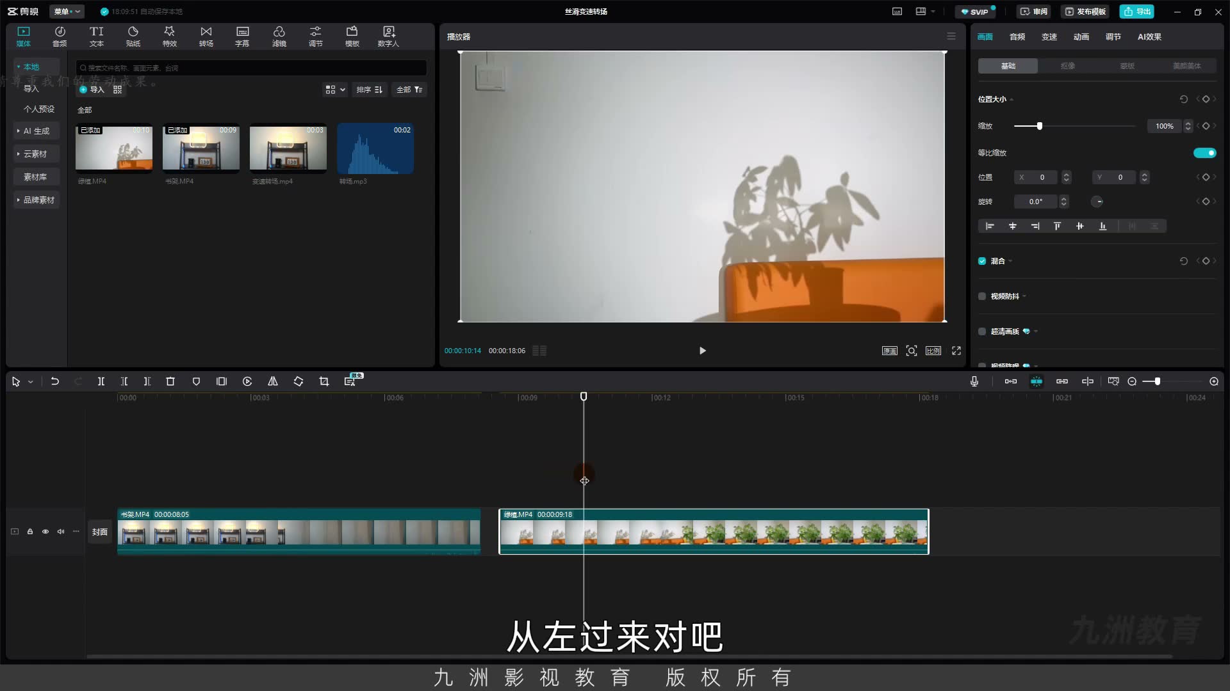The image size is (1230, 691).
Task: Switch to the 蒙版 sub-tab
Action: tap(1127, 66)
